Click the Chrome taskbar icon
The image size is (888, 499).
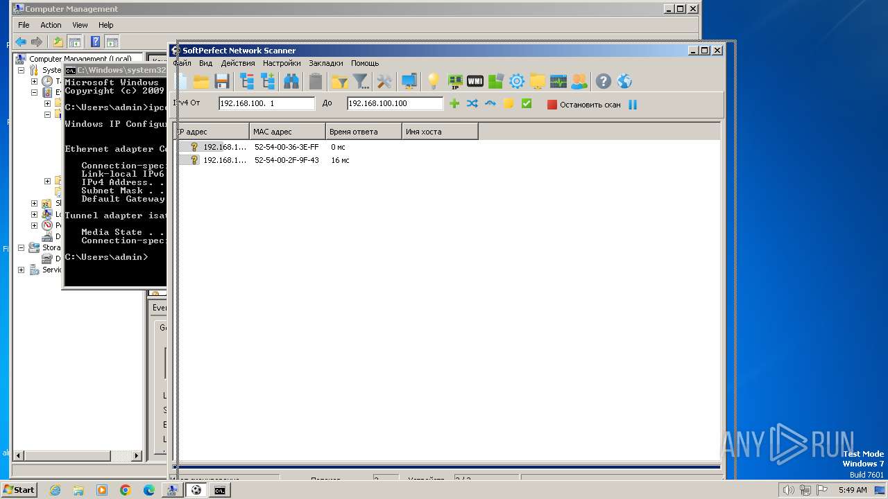(126, 490)
